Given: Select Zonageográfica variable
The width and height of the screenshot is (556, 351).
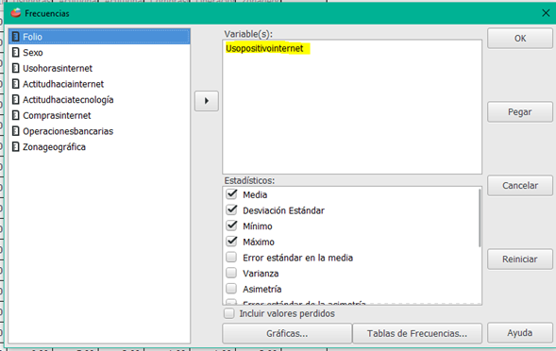Looking at the screenshot, I should click(x=99, y=147).
